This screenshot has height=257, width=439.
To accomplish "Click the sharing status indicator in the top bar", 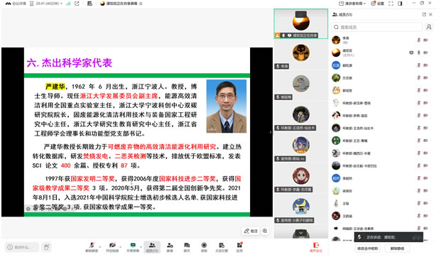I will pyautogui.click(x=121, y=4).
